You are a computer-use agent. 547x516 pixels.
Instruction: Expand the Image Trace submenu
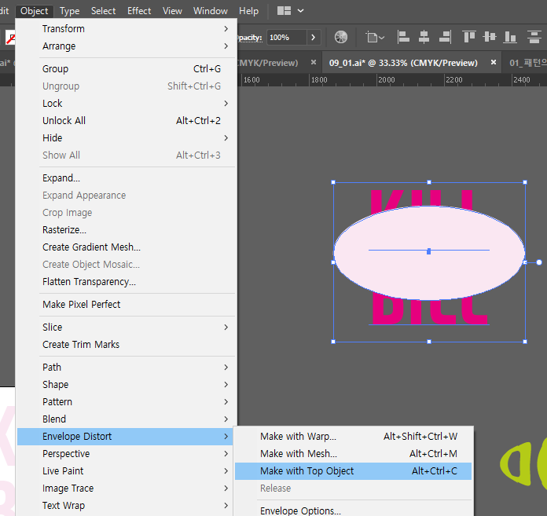coord(126,488)
